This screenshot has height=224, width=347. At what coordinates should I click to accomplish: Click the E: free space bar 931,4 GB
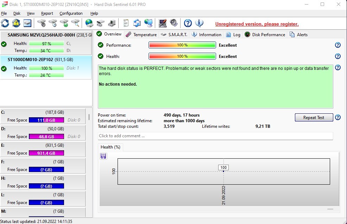(x=46, y=153)
